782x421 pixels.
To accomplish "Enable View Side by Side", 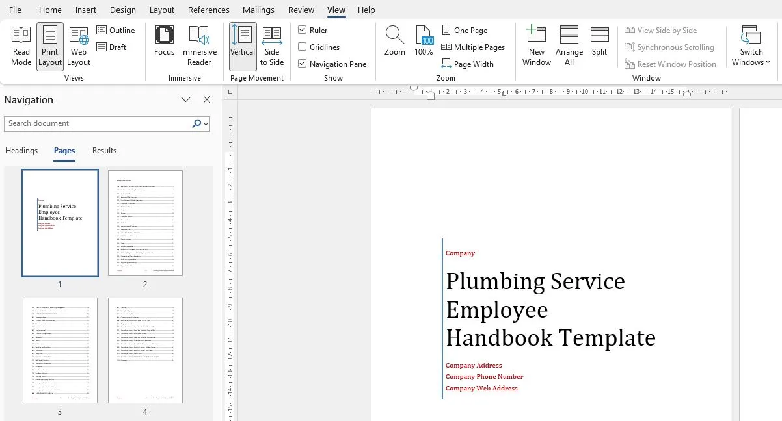I will tap(660, 31).
